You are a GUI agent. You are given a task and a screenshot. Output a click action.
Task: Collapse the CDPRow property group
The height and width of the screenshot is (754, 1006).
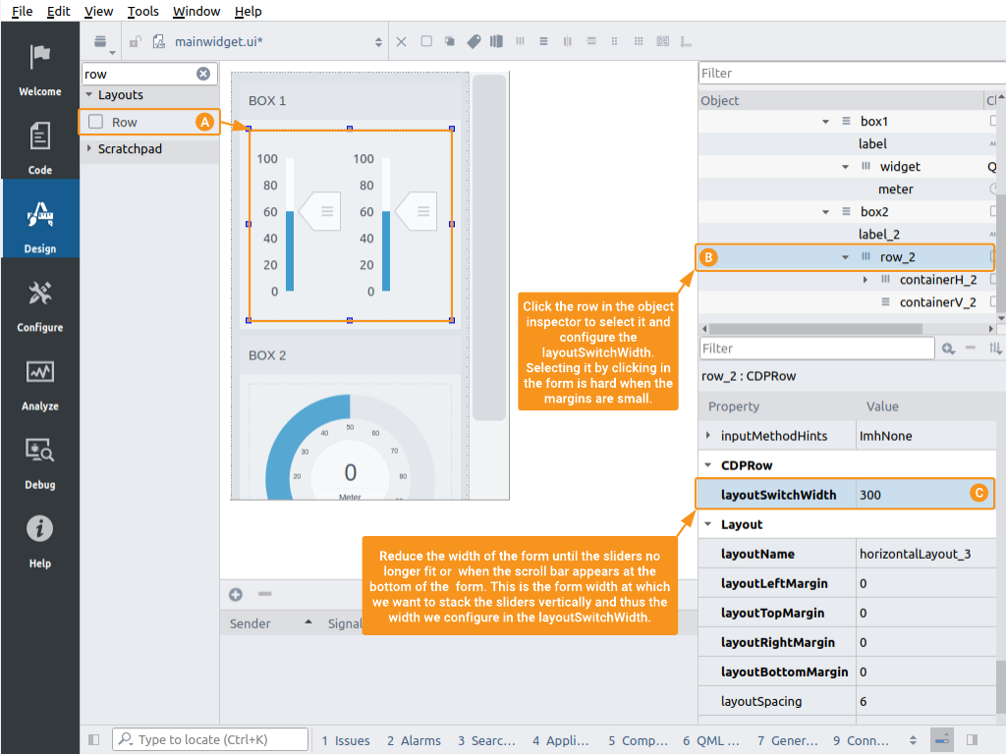707,465
